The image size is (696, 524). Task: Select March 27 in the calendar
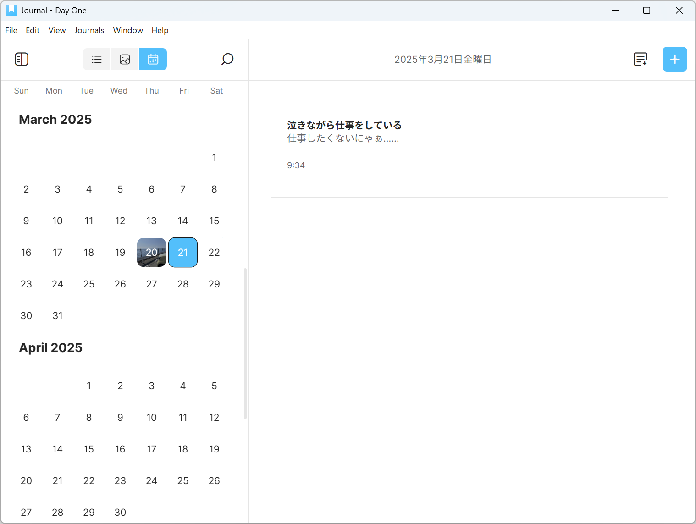(152, 284)
